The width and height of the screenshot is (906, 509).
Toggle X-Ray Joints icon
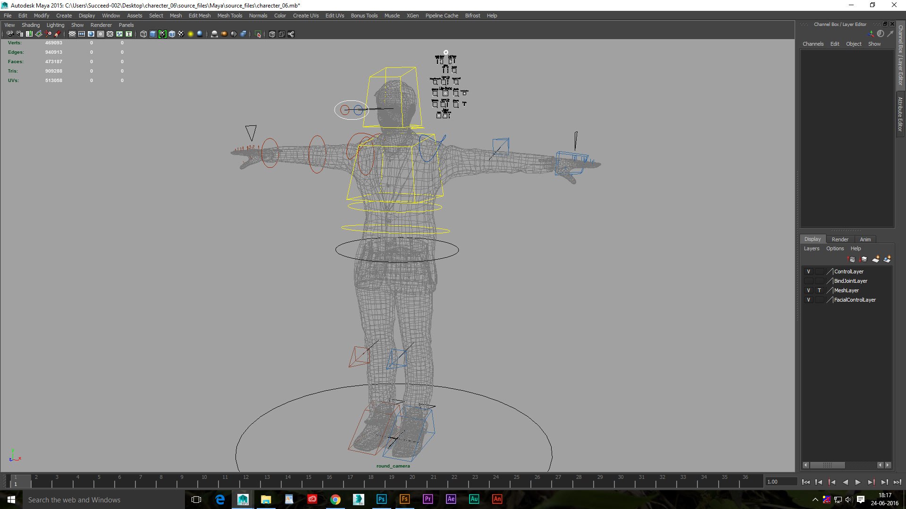coord(291,34)
